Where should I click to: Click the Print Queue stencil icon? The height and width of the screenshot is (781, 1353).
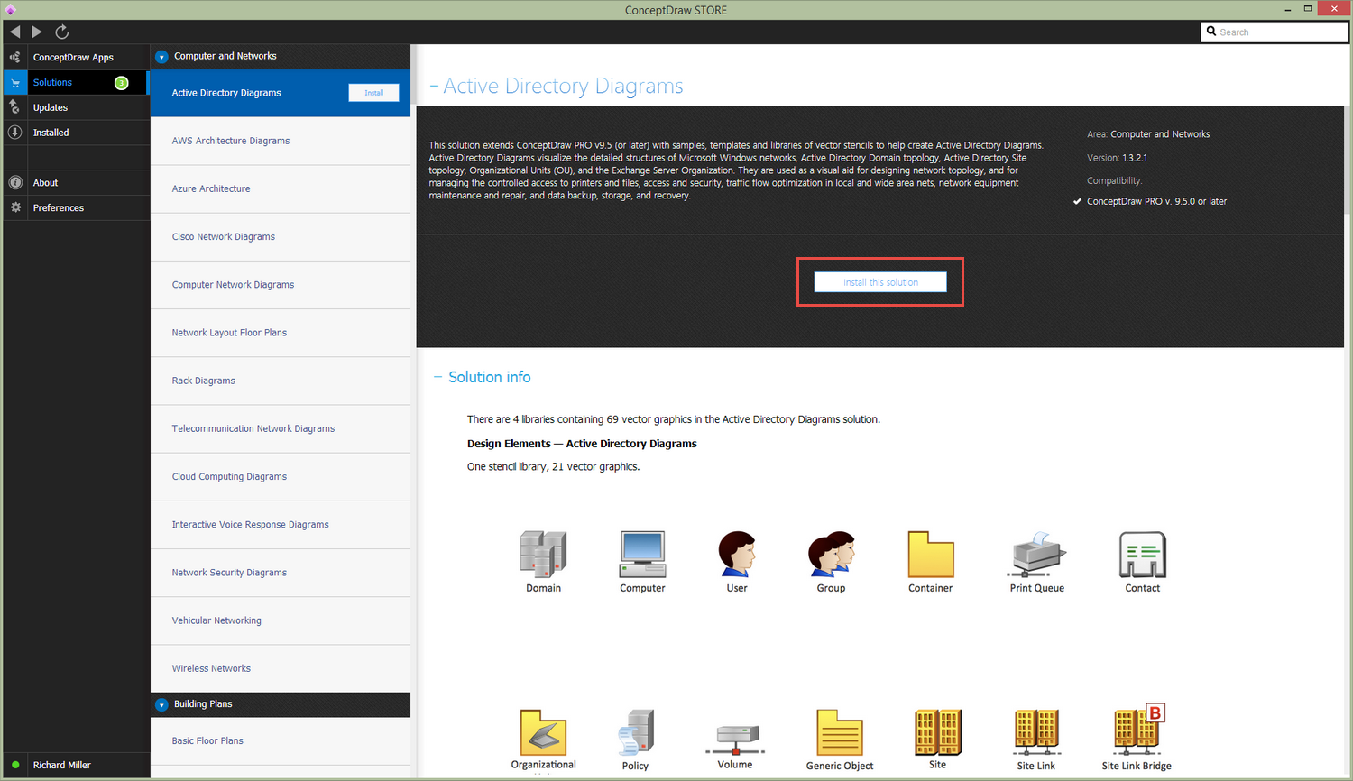pyautogui.click(x=1037, y=554)
